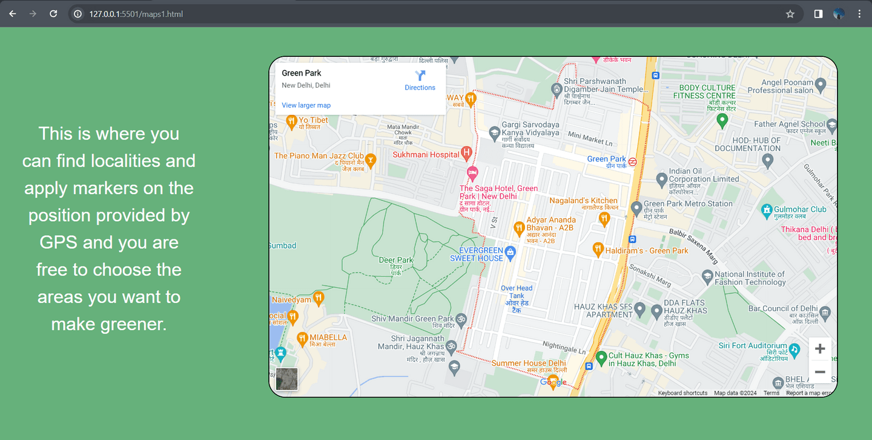Screen dimensions: 872x440
Task: Select HOD- Hub of Documentation marker
Action: click(x=768, y=161)
